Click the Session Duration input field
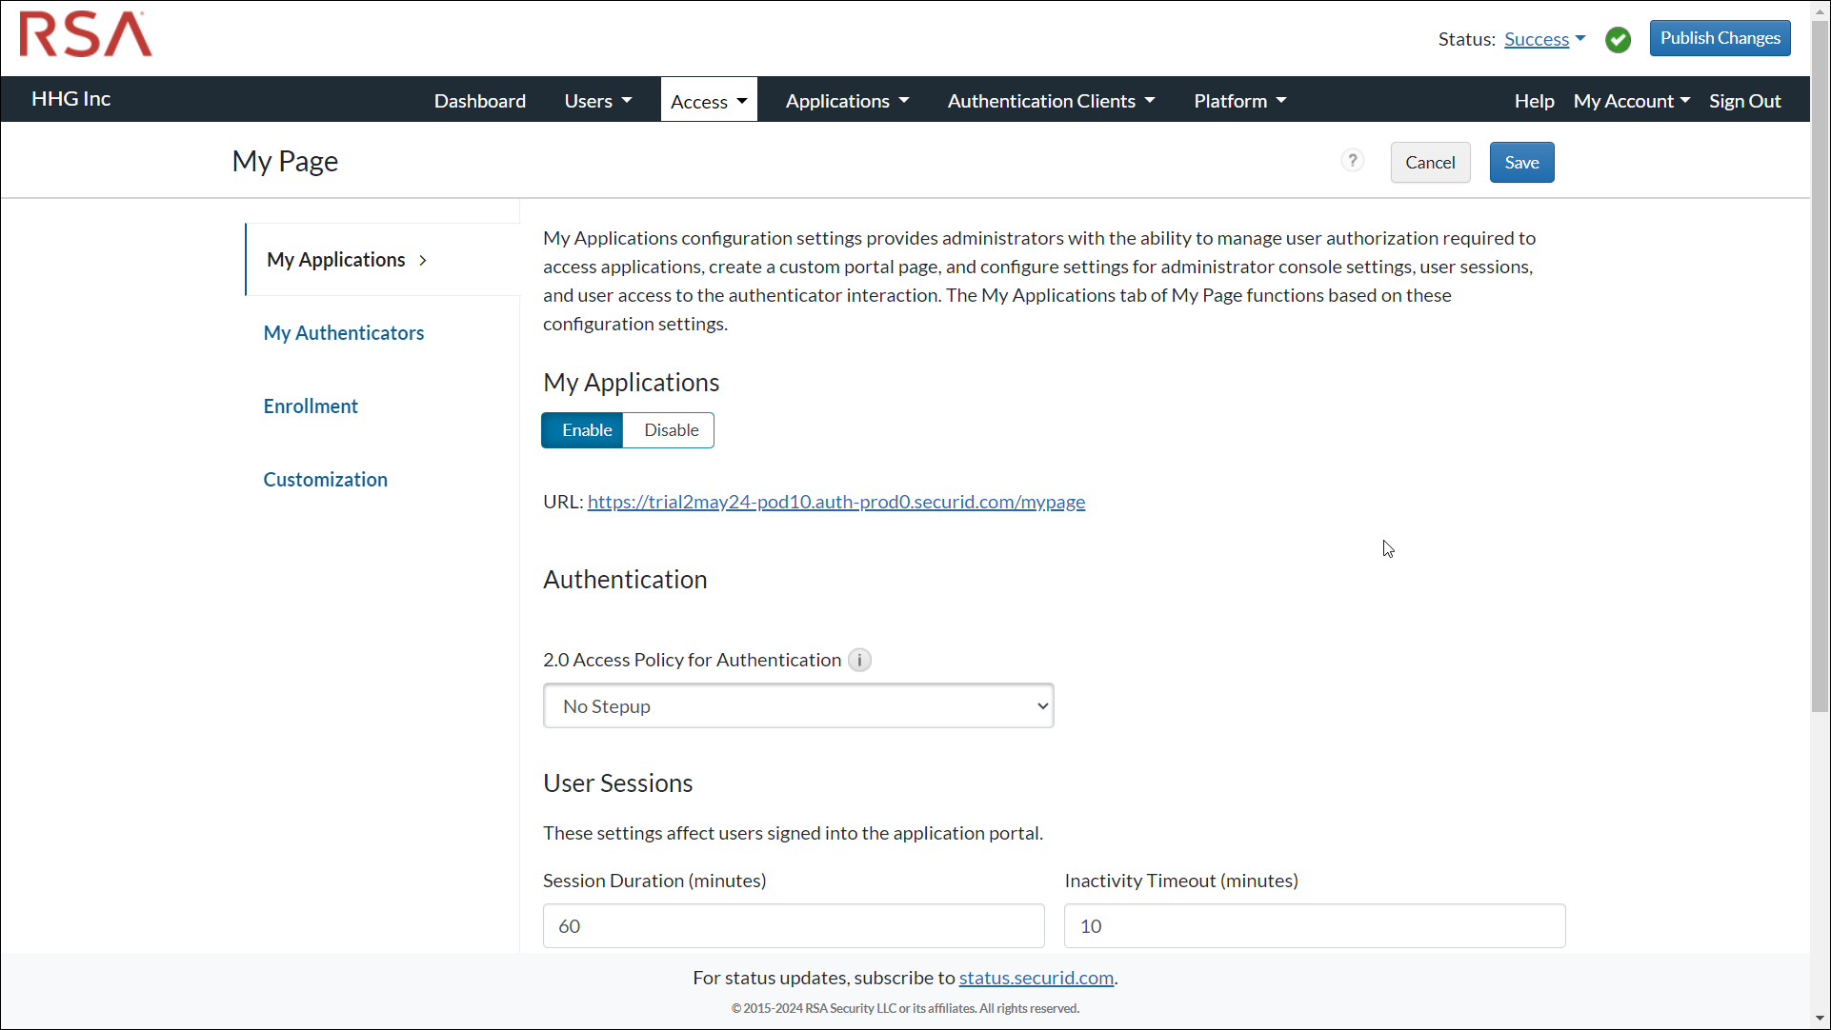This screenshot has height=1030, width=1831. [x=793, y=925]
